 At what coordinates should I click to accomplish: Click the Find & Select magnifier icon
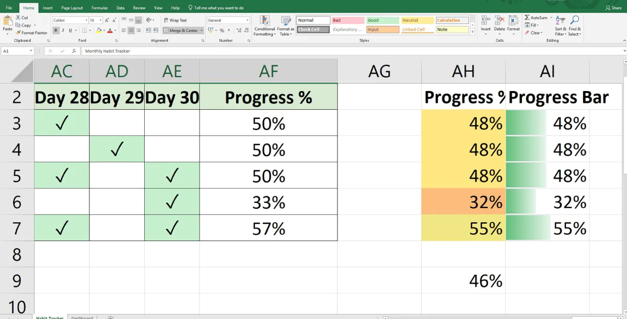click(574, 21)
